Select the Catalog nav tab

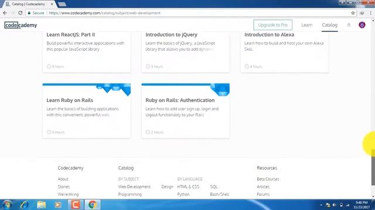coord(329,24)
